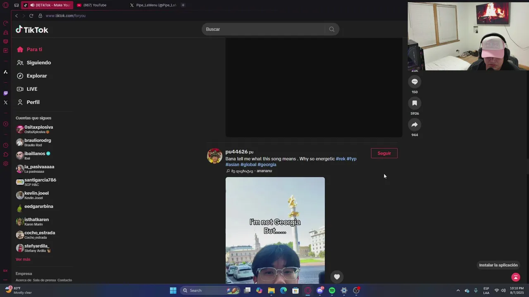
Task: Open LIVE section
Action: [x=27, y=89]
